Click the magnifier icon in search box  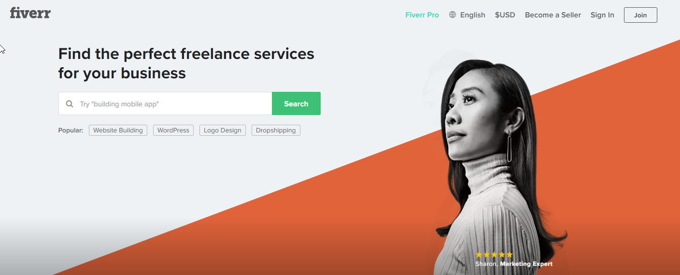coord(70,103)
